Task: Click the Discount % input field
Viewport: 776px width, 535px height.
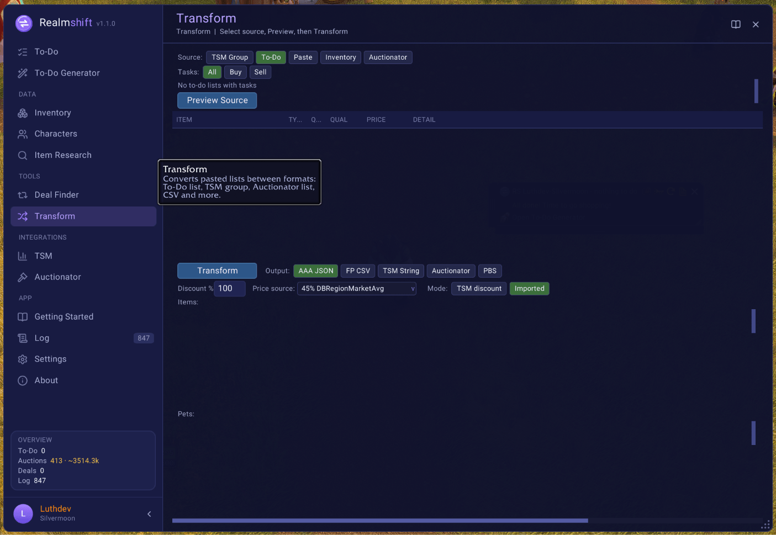Action: [x=230, y=289]
